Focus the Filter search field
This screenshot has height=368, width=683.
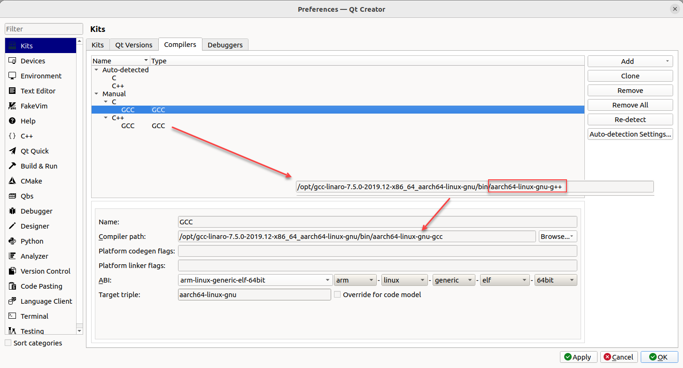[44, 29]
